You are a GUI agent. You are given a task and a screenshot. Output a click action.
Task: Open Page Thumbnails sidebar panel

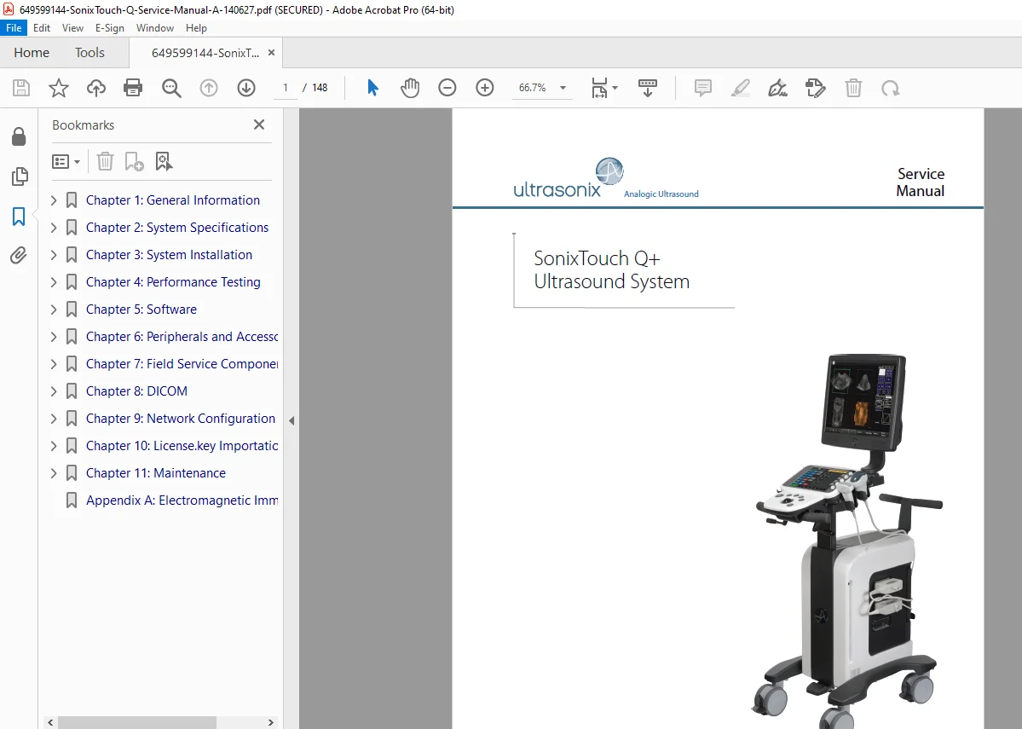coord(20,176)
